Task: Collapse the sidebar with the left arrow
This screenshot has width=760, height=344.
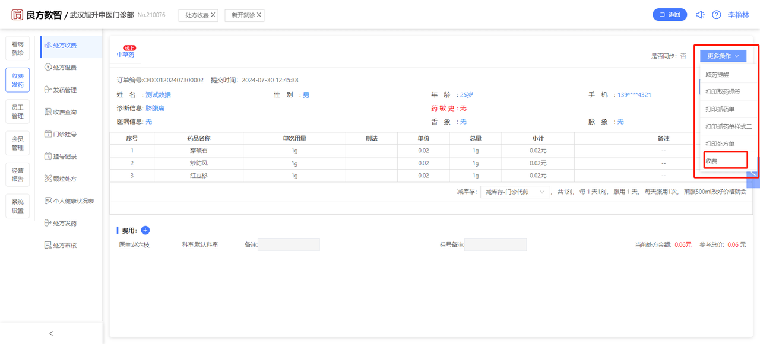Action: pyautogui.click(x=51, y=333)
